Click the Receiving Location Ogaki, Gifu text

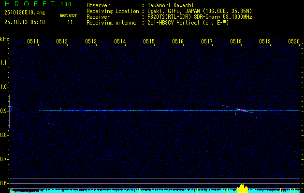(x=200, y=11)
